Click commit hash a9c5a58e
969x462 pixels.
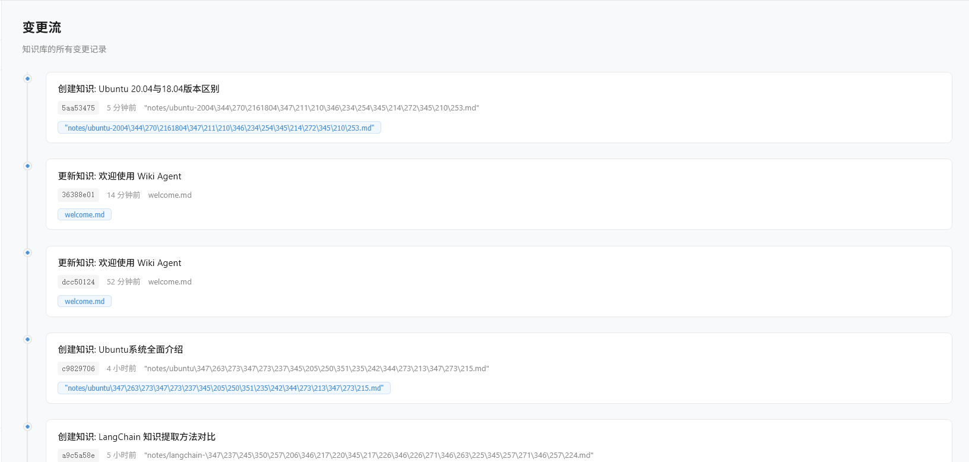pyautogui.click(x=78, y=455)
